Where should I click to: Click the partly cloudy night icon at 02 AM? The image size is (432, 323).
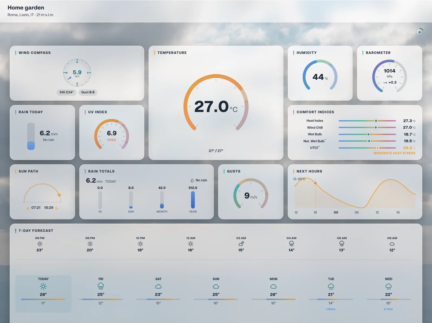(241, 244)
